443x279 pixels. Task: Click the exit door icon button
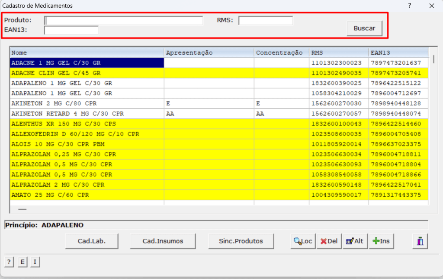click(420, 241)
